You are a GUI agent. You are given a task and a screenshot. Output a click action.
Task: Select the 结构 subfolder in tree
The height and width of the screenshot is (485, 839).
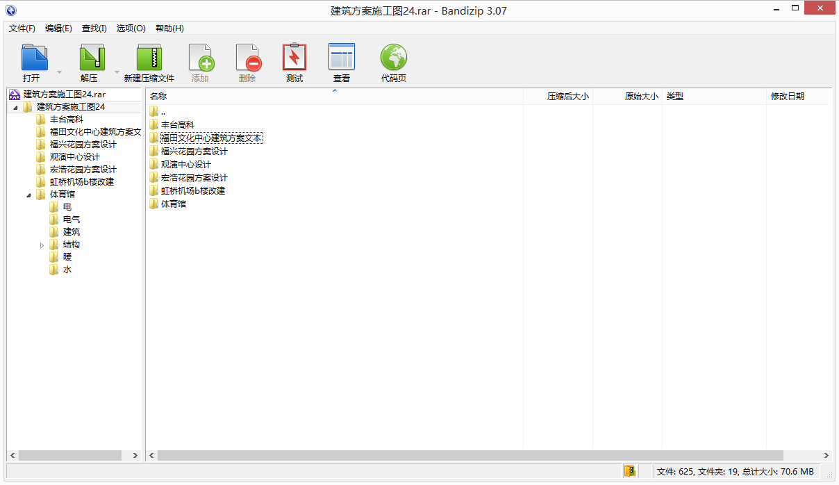pos(72,245)
